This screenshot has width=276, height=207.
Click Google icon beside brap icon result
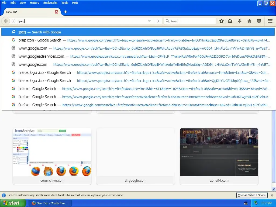click(x=13, y=40)
